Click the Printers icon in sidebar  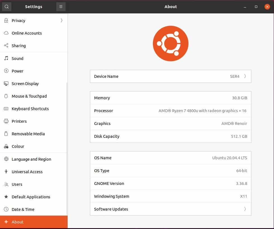pyautogui.click(x=6, y=121)
